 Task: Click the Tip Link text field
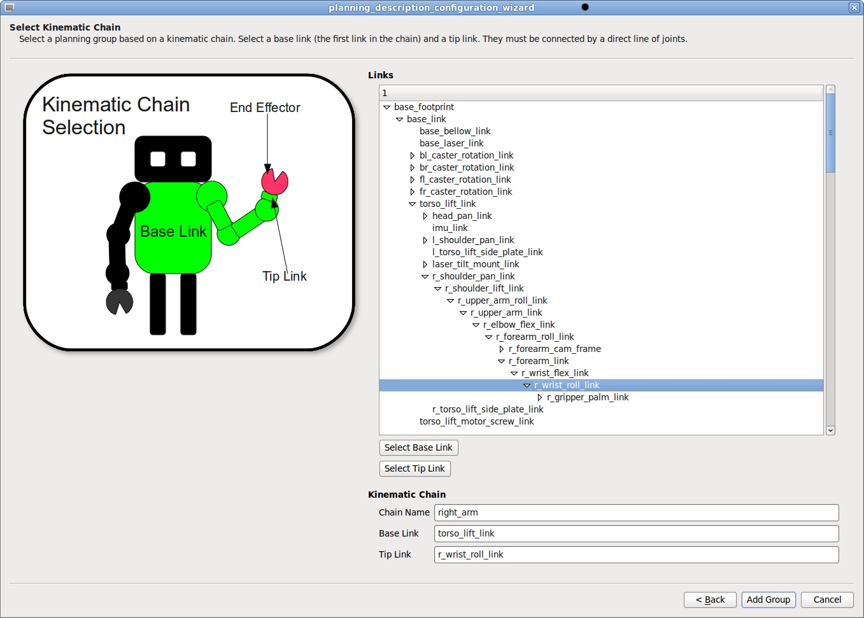coord(635,555)
